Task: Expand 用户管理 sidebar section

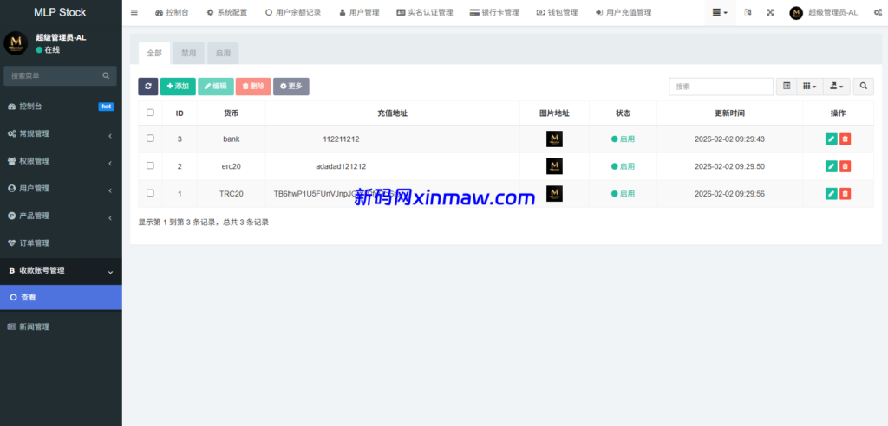Action: [x=61, y=189]
